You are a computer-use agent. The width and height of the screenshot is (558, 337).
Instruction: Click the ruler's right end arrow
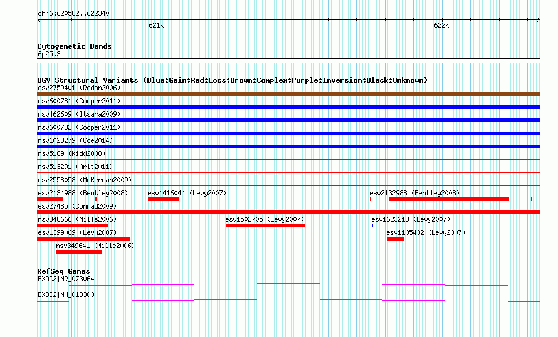(x=539, y=19)
